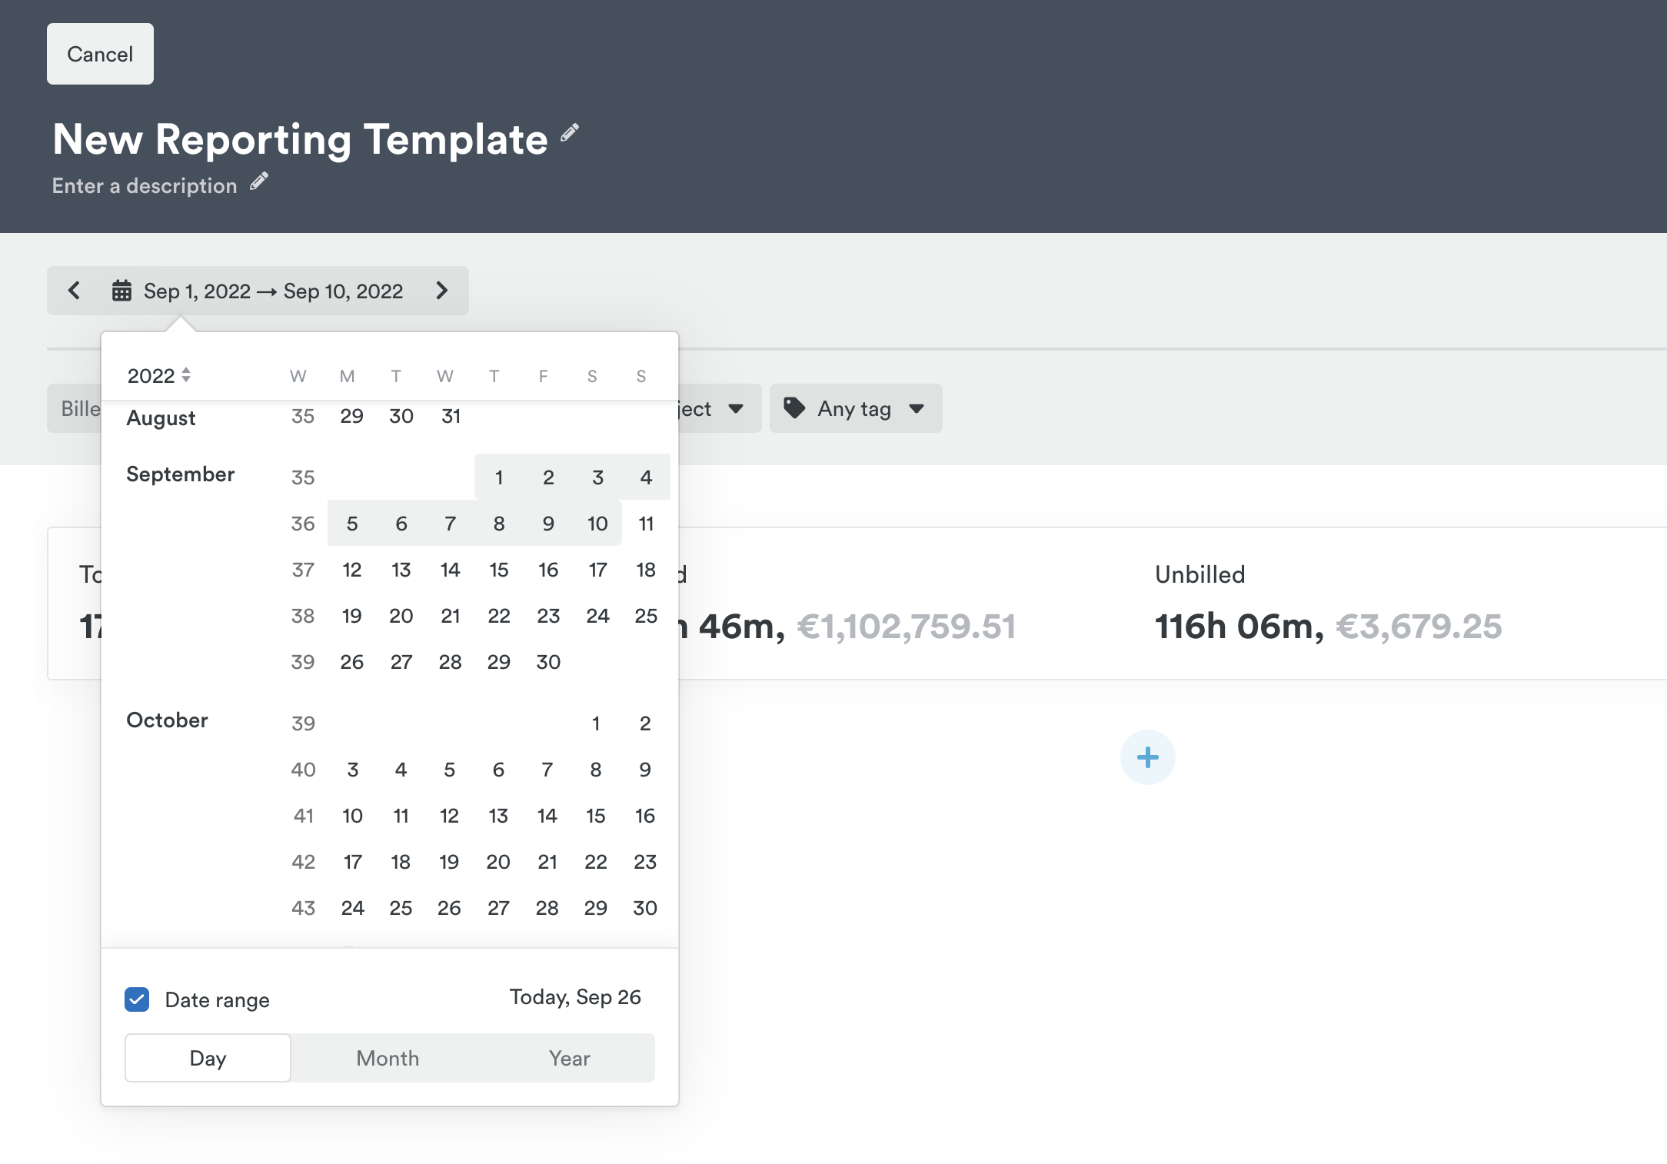Go to the next date range with the right chevron
Viewport: 1667px width, 1164px height.
[441, 291]
